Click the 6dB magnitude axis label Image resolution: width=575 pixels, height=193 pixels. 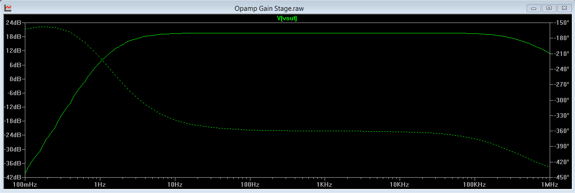[x=15, y=65]
